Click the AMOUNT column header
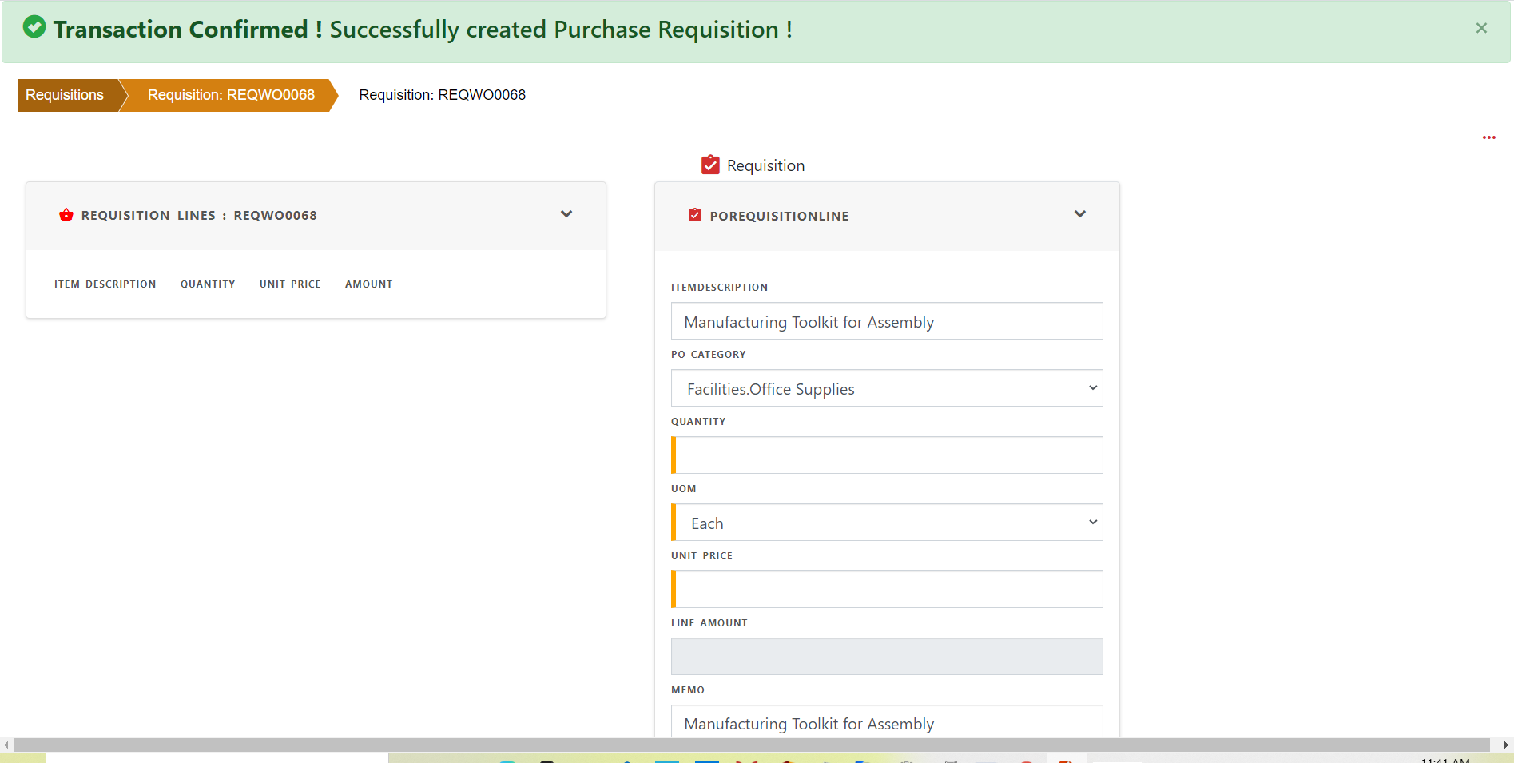This screenshot has height=763, width=1514. pos(369,284)
